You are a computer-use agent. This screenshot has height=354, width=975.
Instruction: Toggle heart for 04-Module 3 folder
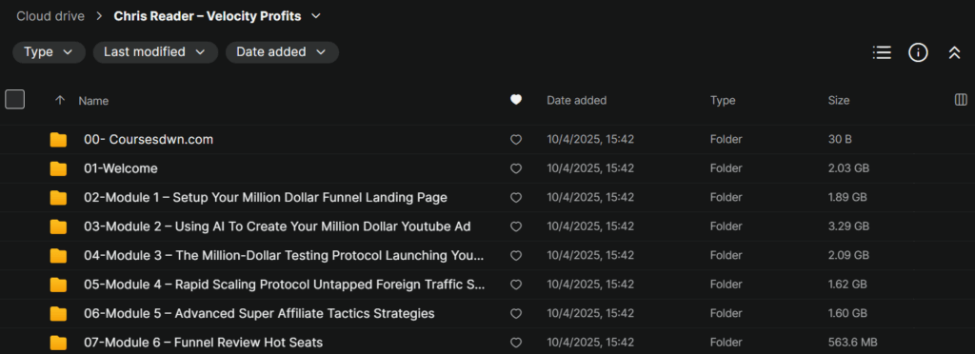pyautogui.click(x=515, y=255)
